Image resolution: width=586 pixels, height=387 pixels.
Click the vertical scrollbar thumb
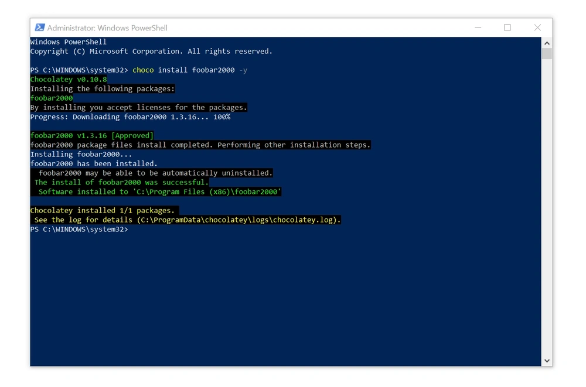coord(547,54)
